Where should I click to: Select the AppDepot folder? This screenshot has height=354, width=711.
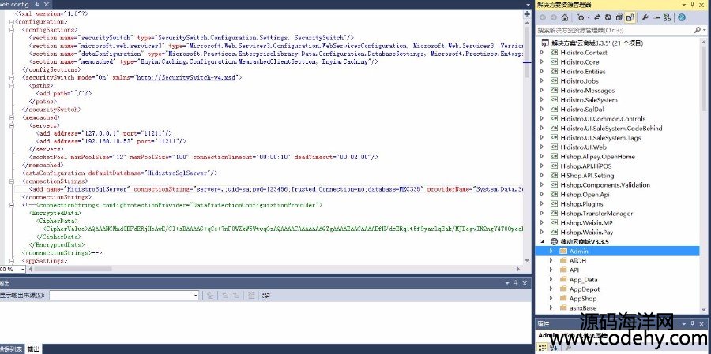(x=585, y=289)
